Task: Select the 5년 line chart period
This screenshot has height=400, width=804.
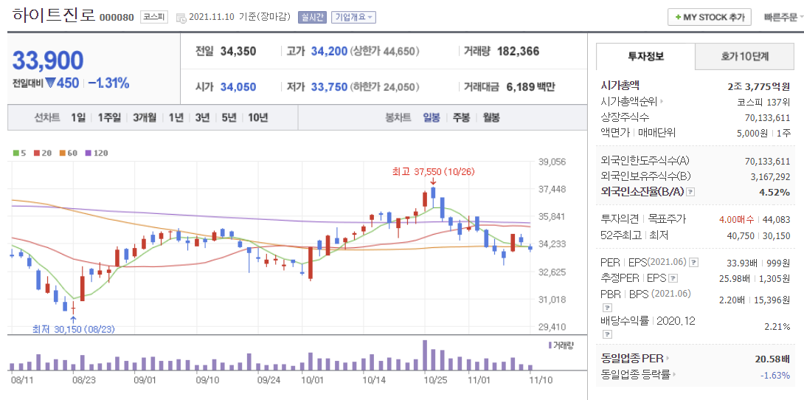Action: [x=229, y=117]
